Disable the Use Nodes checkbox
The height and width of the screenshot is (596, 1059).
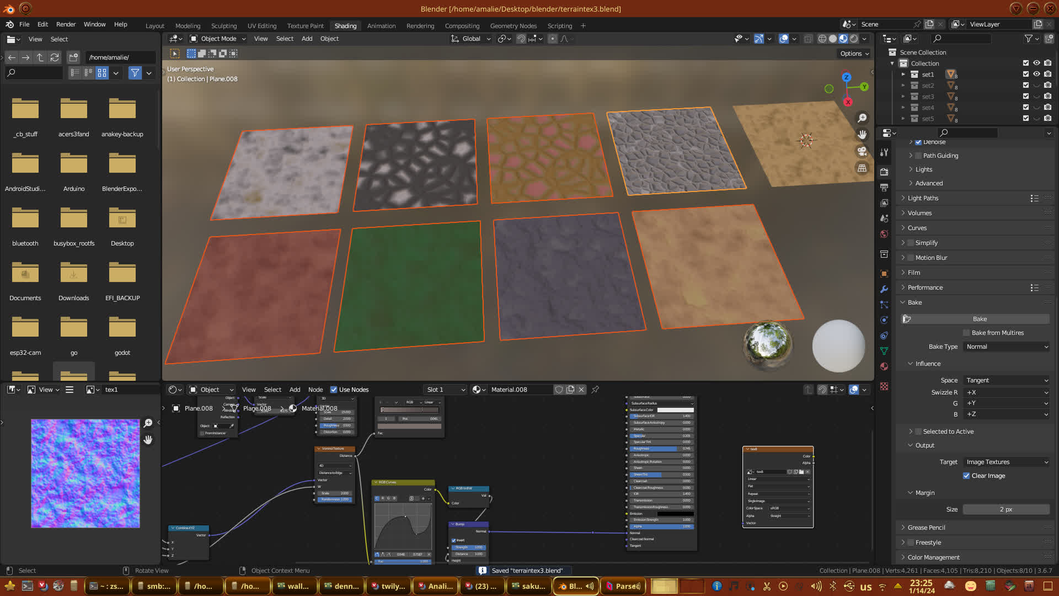tap(334, 390)
